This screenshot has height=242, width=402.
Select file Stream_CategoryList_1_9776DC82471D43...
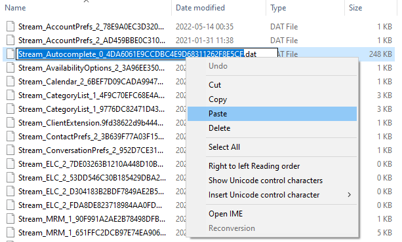(x=91, y=109)
